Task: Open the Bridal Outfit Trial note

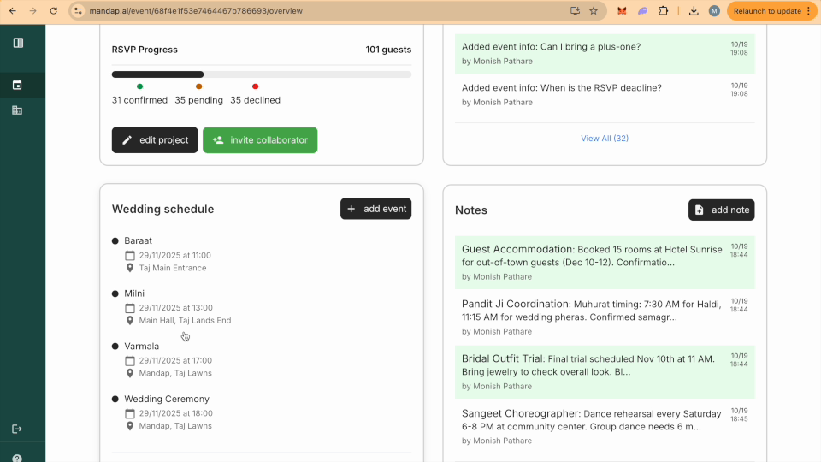Action: coord(605,371)
